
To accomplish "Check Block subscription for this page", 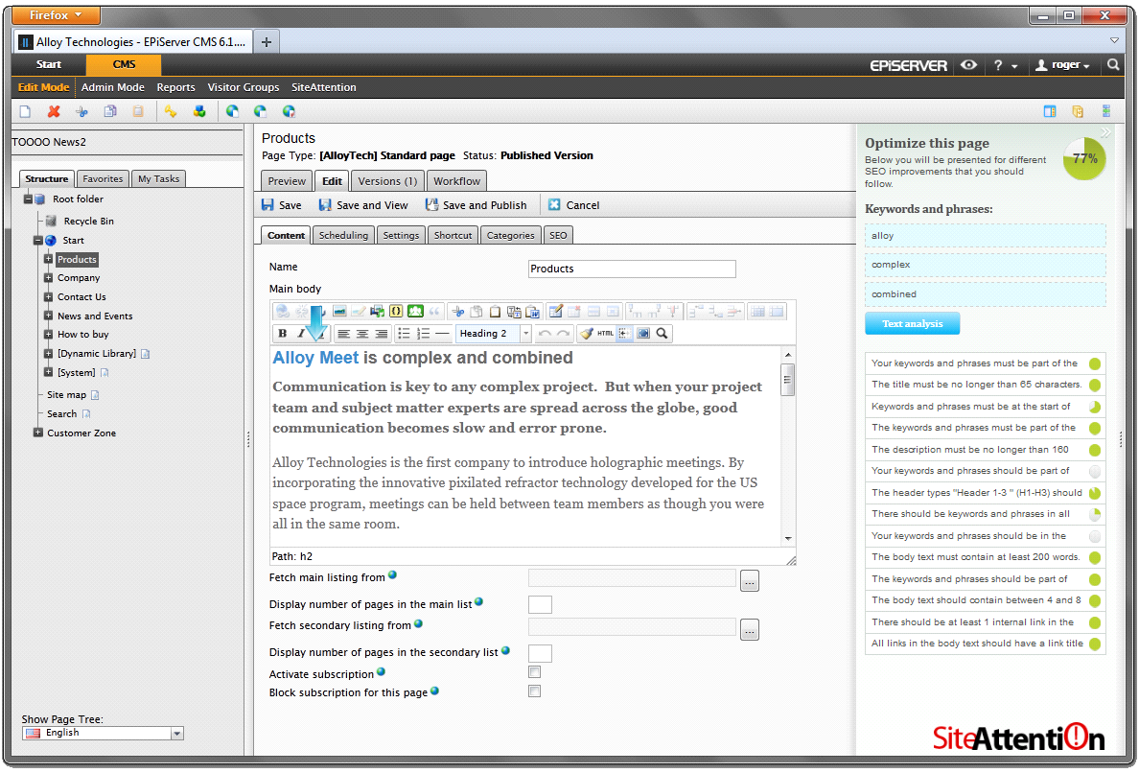I will point(535,691).
